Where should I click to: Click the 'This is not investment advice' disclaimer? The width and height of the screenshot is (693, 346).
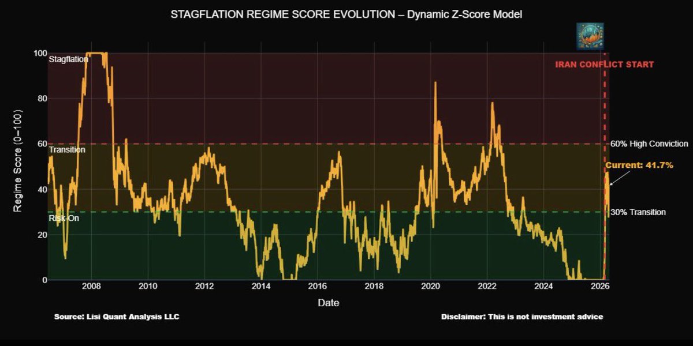pos(545,317)
